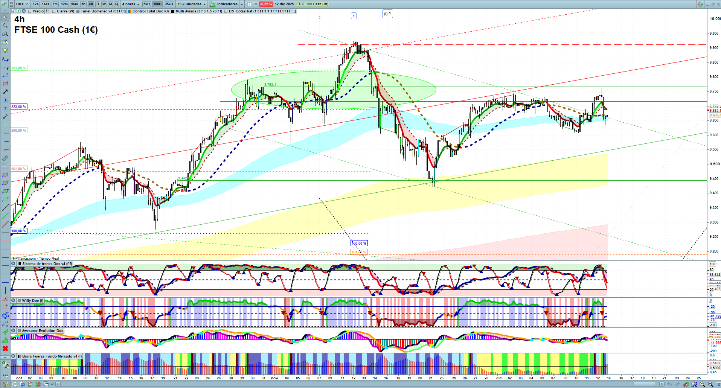
Task: Open the 10 k unidades dropdown
Action: click(192, 4)
